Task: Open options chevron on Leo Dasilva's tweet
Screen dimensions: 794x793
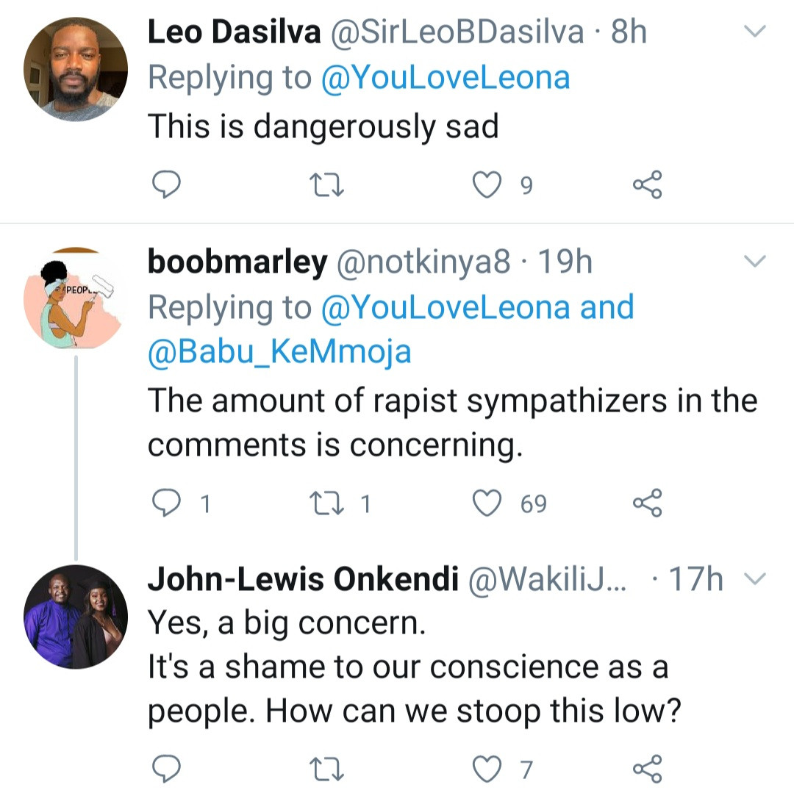Action: [x=756, y=32]
